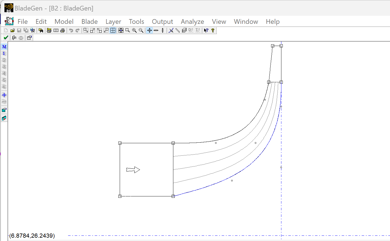
Task: Click the open book icon
Action: pyautogui.click(x=56, y=30)
